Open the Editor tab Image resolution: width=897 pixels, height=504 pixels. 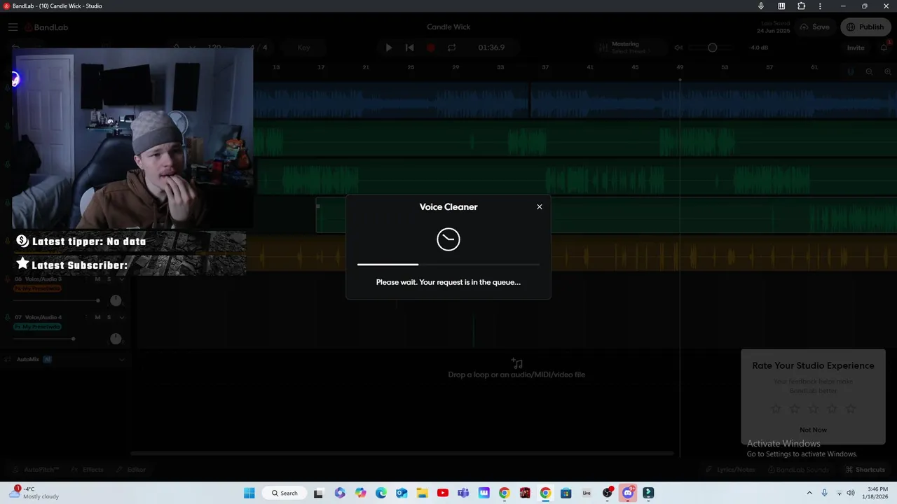pyautogui.click(x=131, y=470)
